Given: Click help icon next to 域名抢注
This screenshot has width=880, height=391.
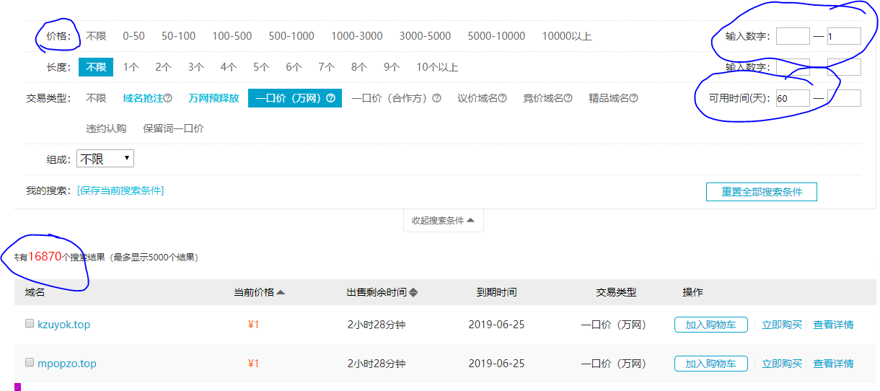Looking at the screenshot, I should point(168,99).
